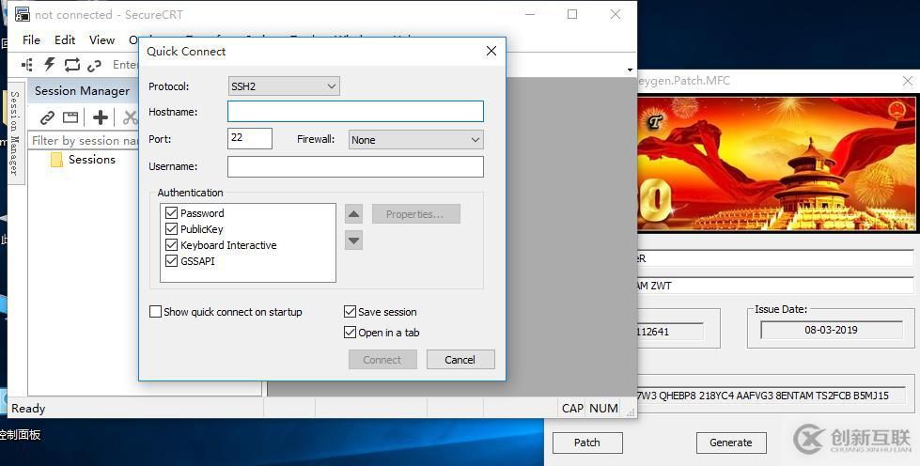Screen dimensions: 920x466
Task: Click the license key field in keygen
Action: 771,395
